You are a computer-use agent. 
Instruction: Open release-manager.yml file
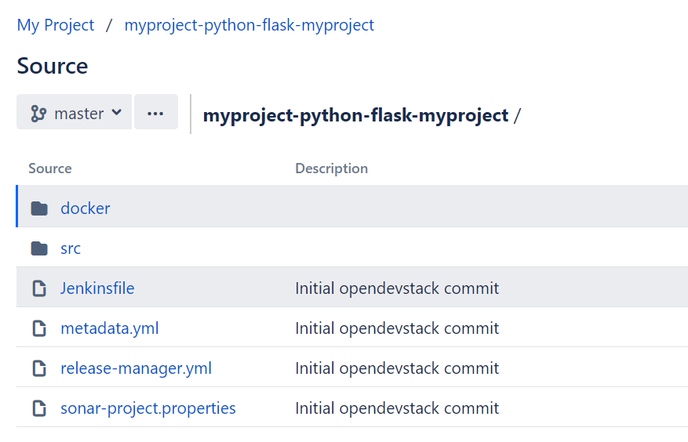136,368
